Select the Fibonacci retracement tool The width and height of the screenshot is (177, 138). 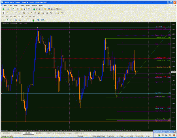(27, 13)
